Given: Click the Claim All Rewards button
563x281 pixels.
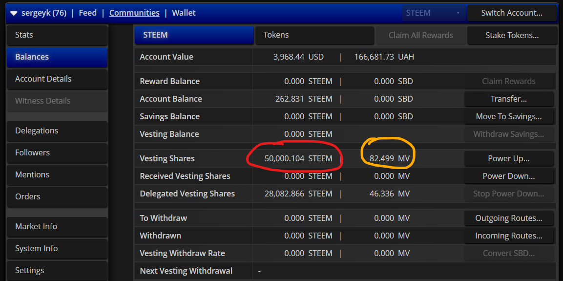Looking at the screenshot, I should click(421, 36).
